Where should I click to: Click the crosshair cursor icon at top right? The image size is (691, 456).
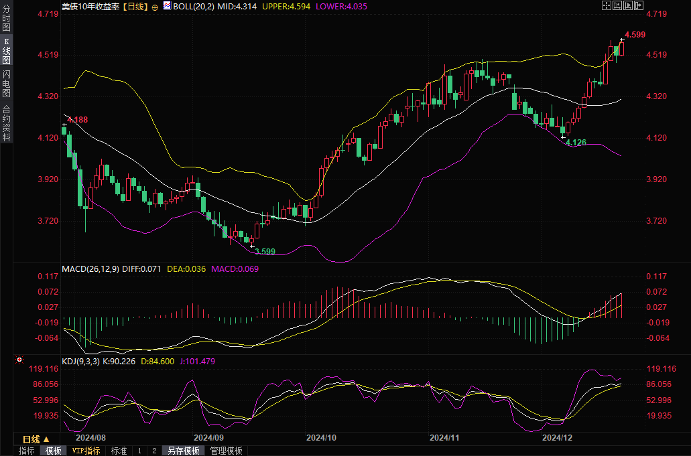(607, 5)
